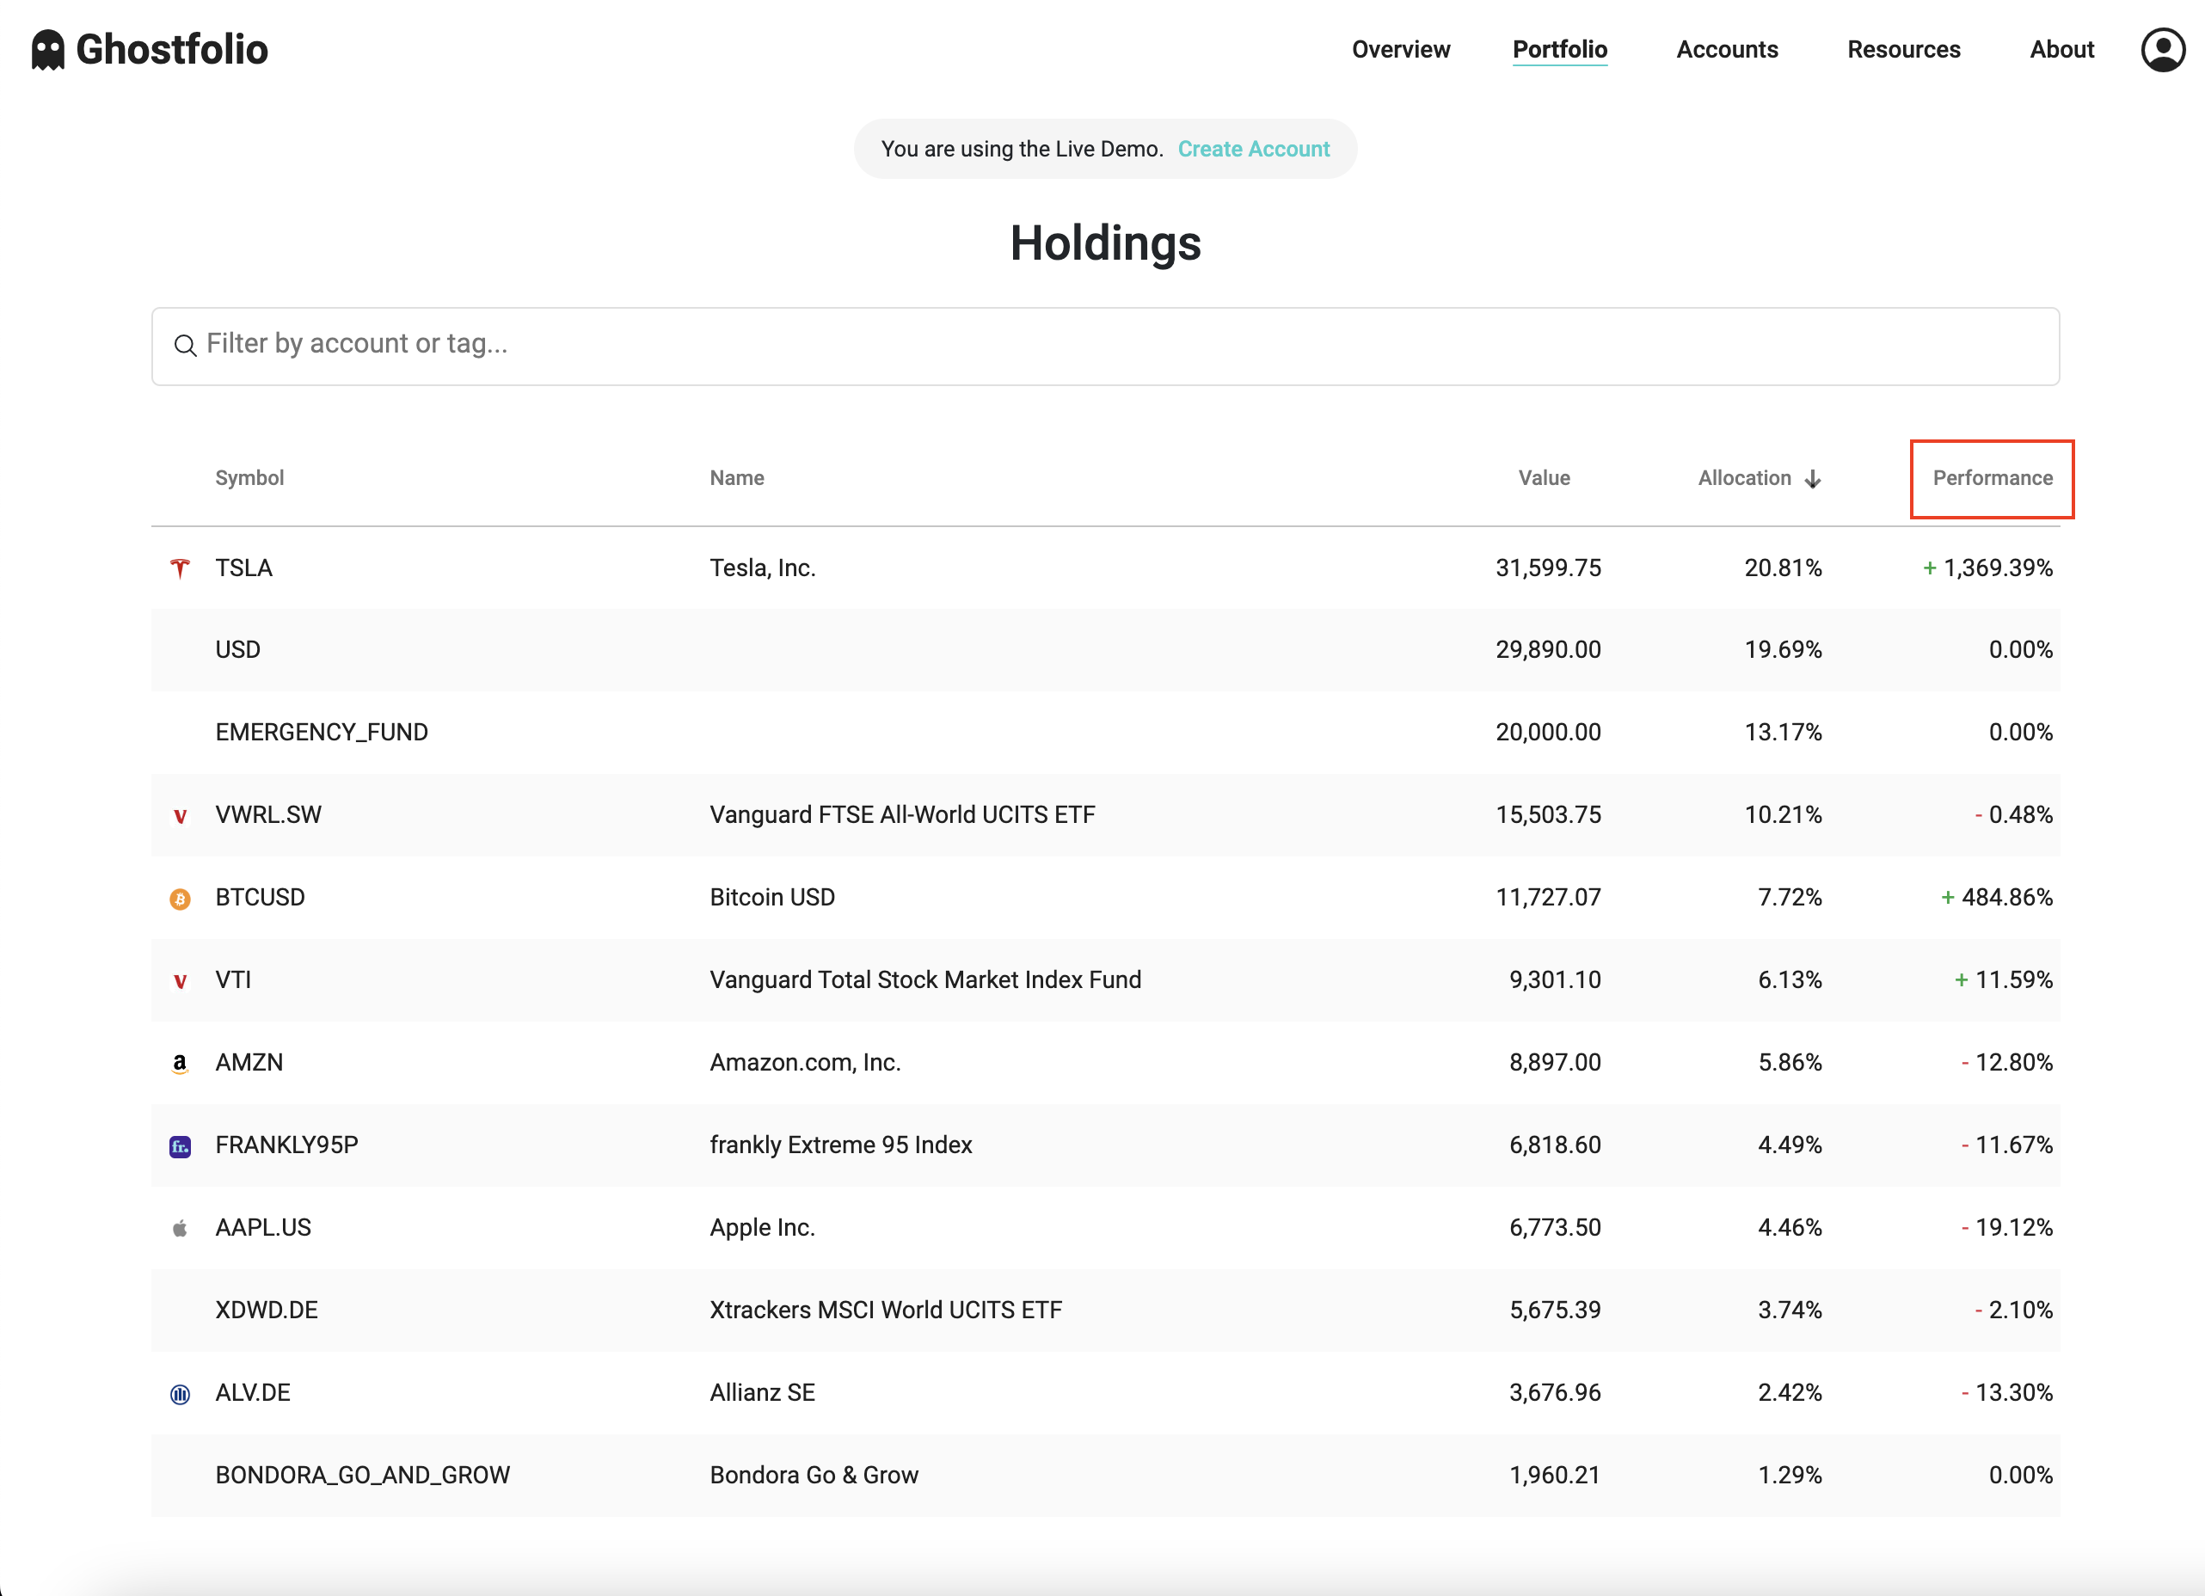The width and height of the screenshot is (2205, 1596).
Task: Sort the table by the Value column
Action: click(x=1544, y=477)
